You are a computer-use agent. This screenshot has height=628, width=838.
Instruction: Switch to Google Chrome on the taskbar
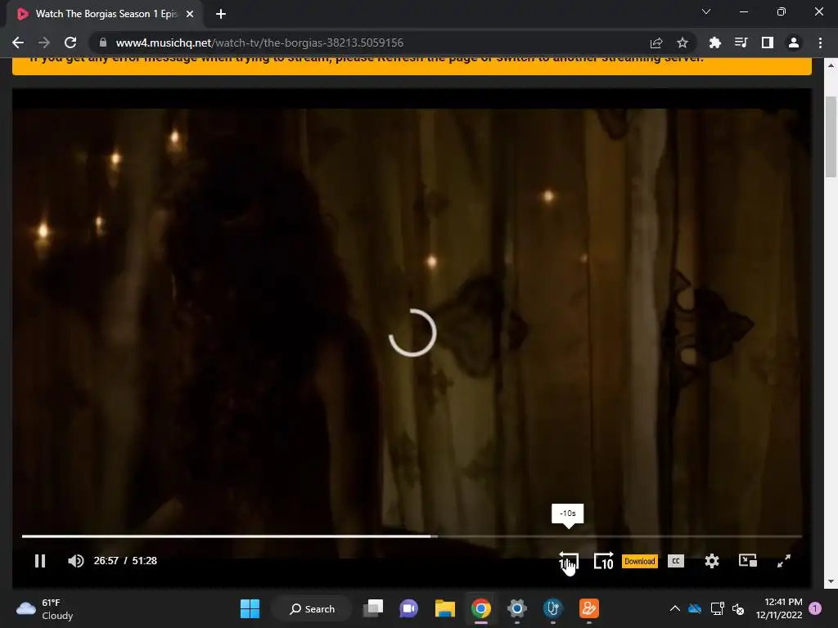(x=481, y=608)
